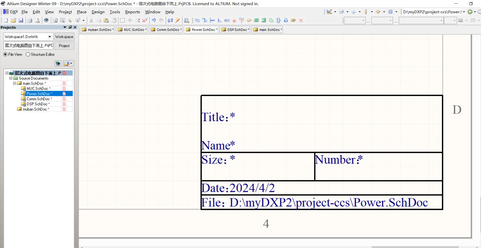Click the Cut scissors icon
Viewport: 481px width, 248px height.
(x=91, y=20)
